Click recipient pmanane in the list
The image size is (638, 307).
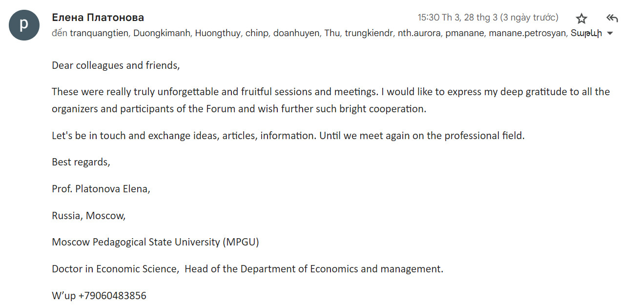coord(464,33)
